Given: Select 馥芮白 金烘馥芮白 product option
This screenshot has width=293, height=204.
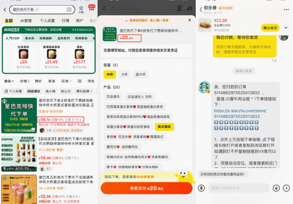Looking at the screenshot, I should (122, 147).
